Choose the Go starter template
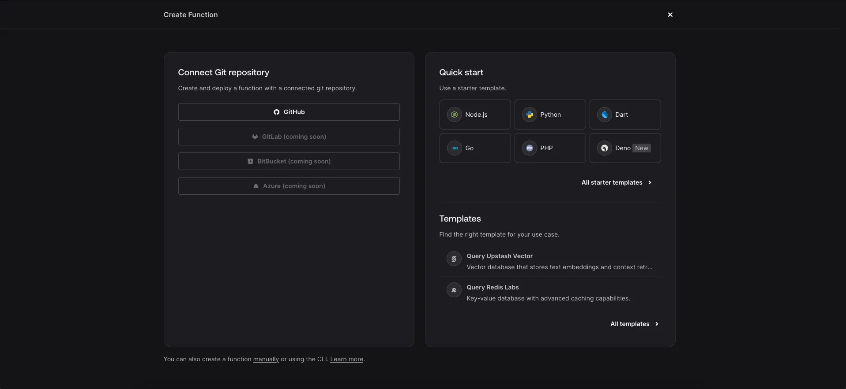The width and height of the screenshot is (846, 389). [x=475, y=148]
